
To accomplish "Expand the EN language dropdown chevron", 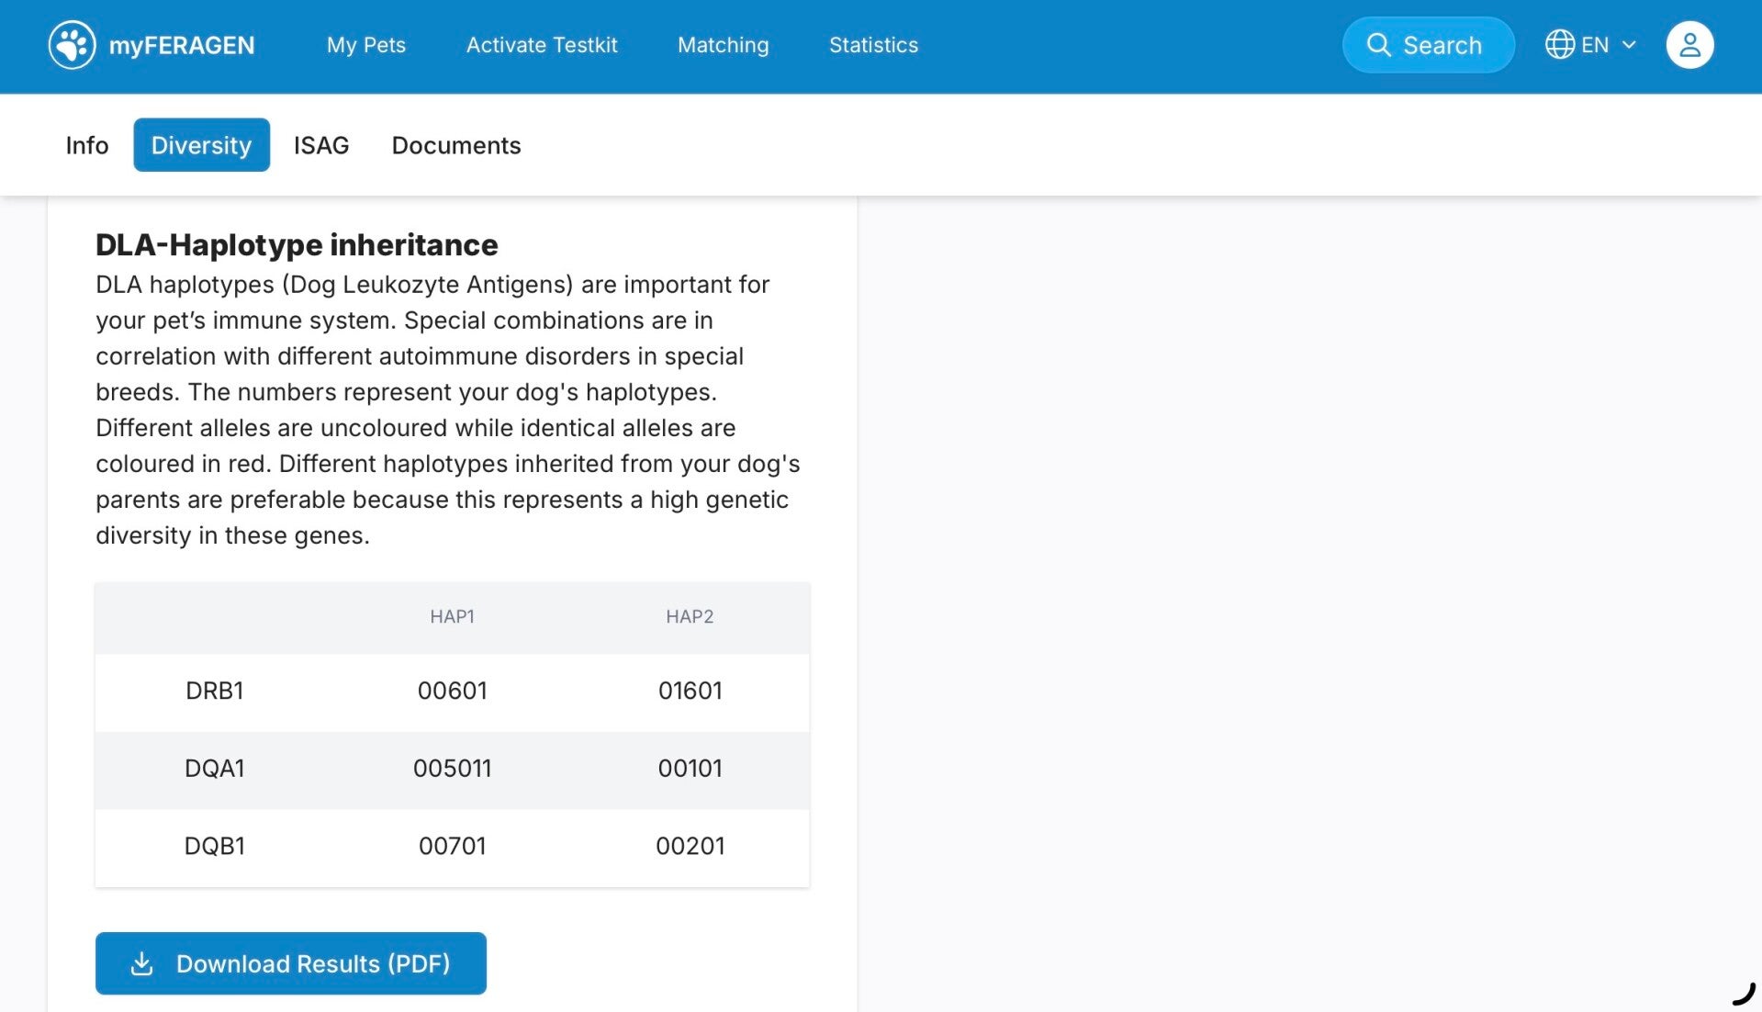I will click(1629, 44).
